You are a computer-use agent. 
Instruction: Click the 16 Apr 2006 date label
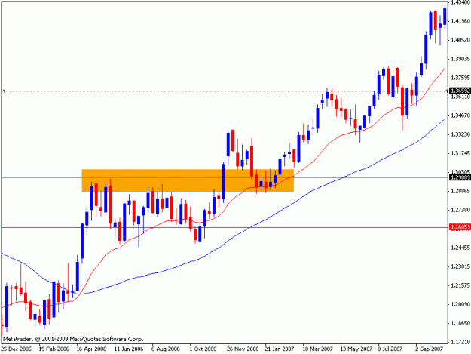tap(91, 349)
